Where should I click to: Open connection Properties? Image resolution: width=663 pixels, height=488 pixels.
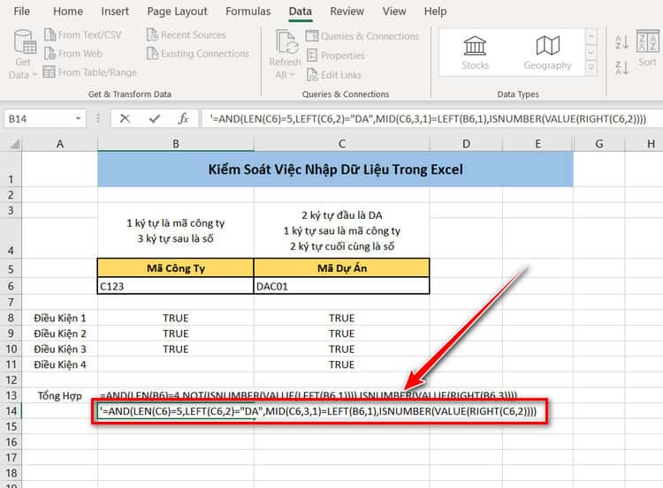[335, 56]
